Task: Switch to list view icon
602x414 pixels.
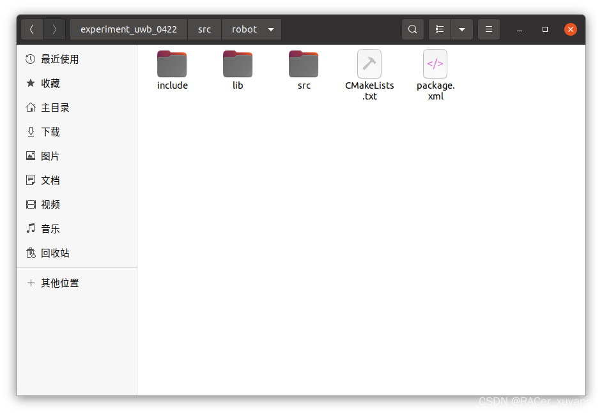Action: click(440, 29)
